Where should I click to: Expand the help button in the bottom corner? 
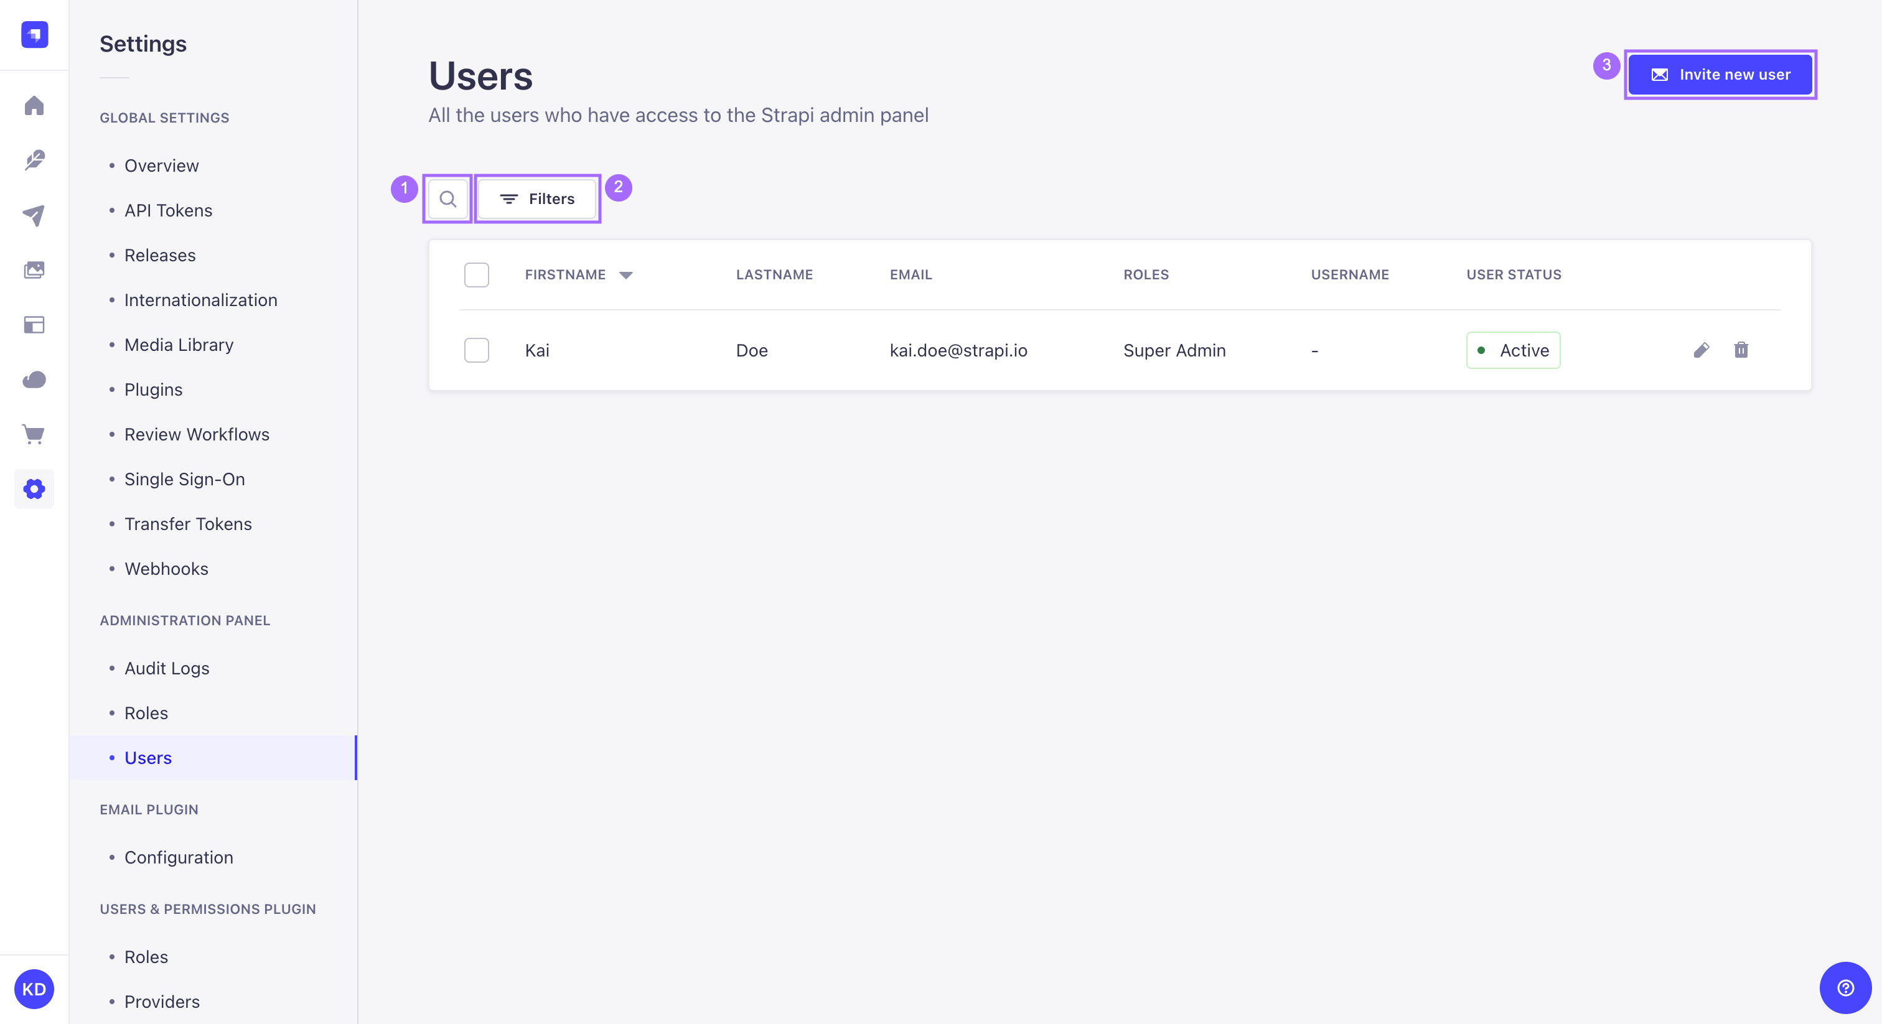click(1846, 987)
